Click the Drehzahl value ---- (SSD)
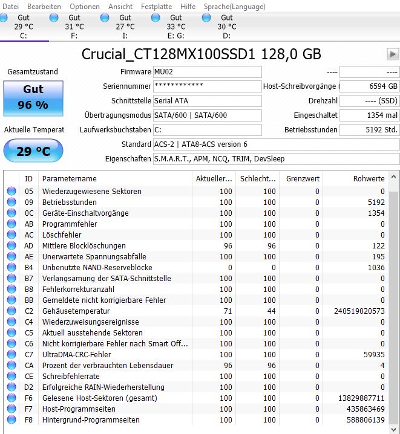400x434 pixels. tap(370, 101)
